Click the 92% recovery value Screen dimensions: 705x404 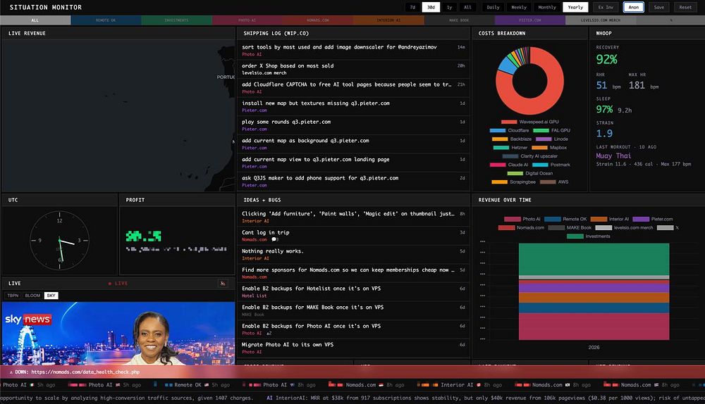(x=606, y=59)
